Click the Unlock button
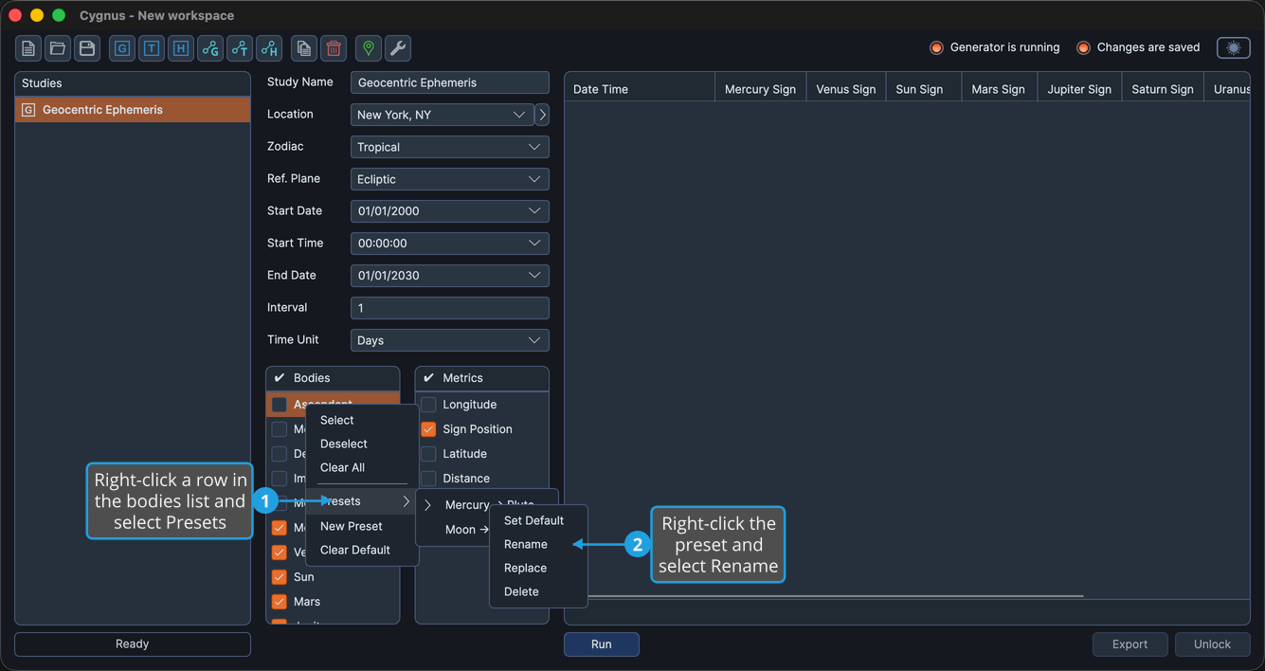Screen dimensions: 1265x671 (x=1212, y=644)
